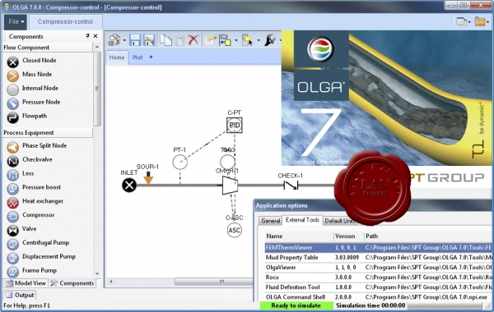This screenshot has height=312, width=494.
Task: Select the Loss component icon
Action: pos(13,175)
